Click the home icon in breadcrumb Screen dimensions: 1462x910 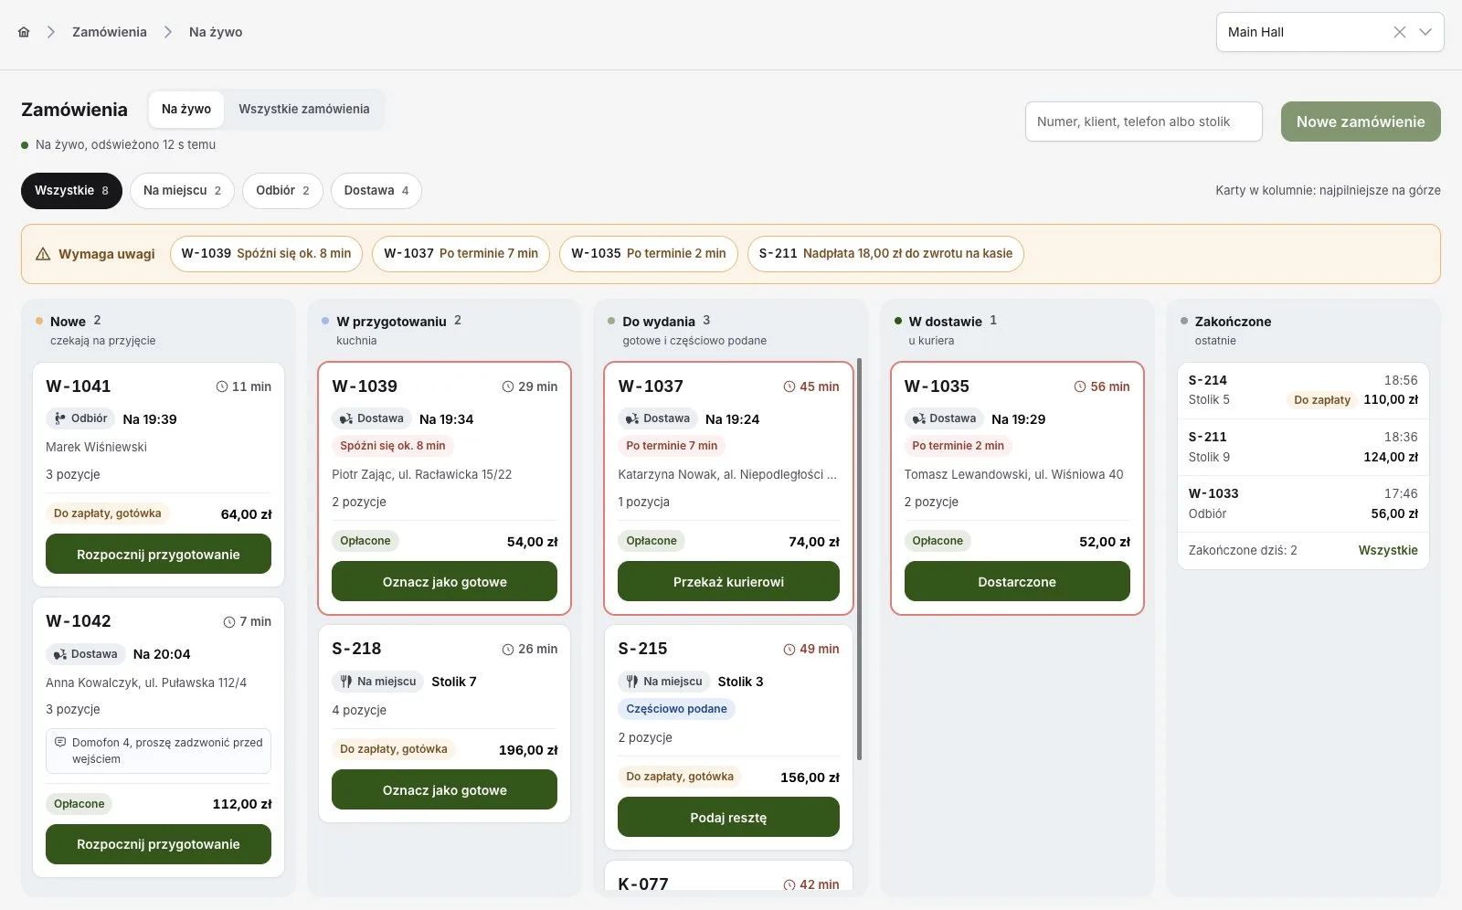point(24,32)
